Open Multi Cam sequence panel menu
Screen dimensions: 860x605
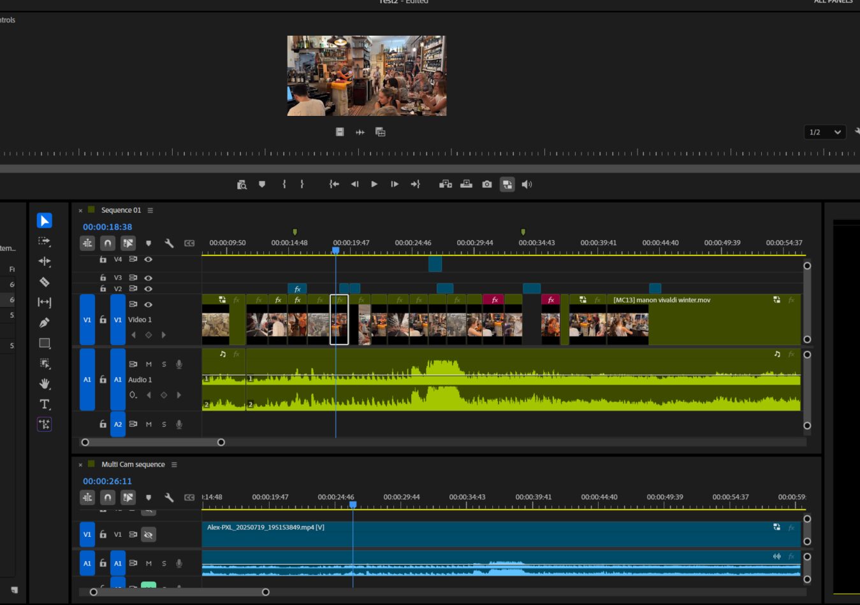174,464
